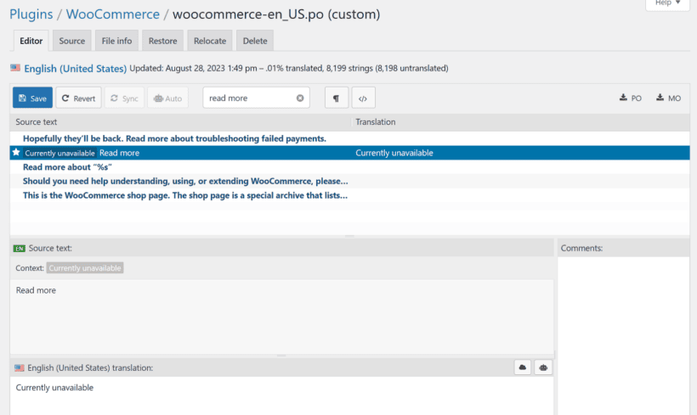This screenshot has height=415, width=697.
Task: Toggle invisibles paragraph mark icon
Action: tap(336, 98)
